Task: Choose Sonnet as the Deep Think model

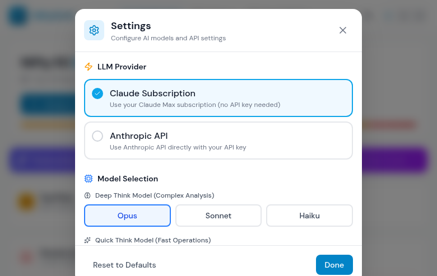Action: (x=218, y=216)
